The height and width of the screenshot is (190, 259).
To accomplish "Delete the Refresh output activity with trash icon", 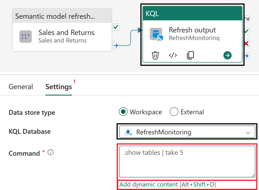I will (x=155, y=55).
